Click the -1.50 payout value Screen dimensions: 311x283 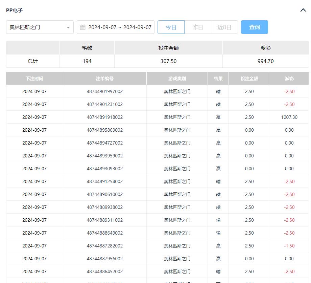[289, 246]
